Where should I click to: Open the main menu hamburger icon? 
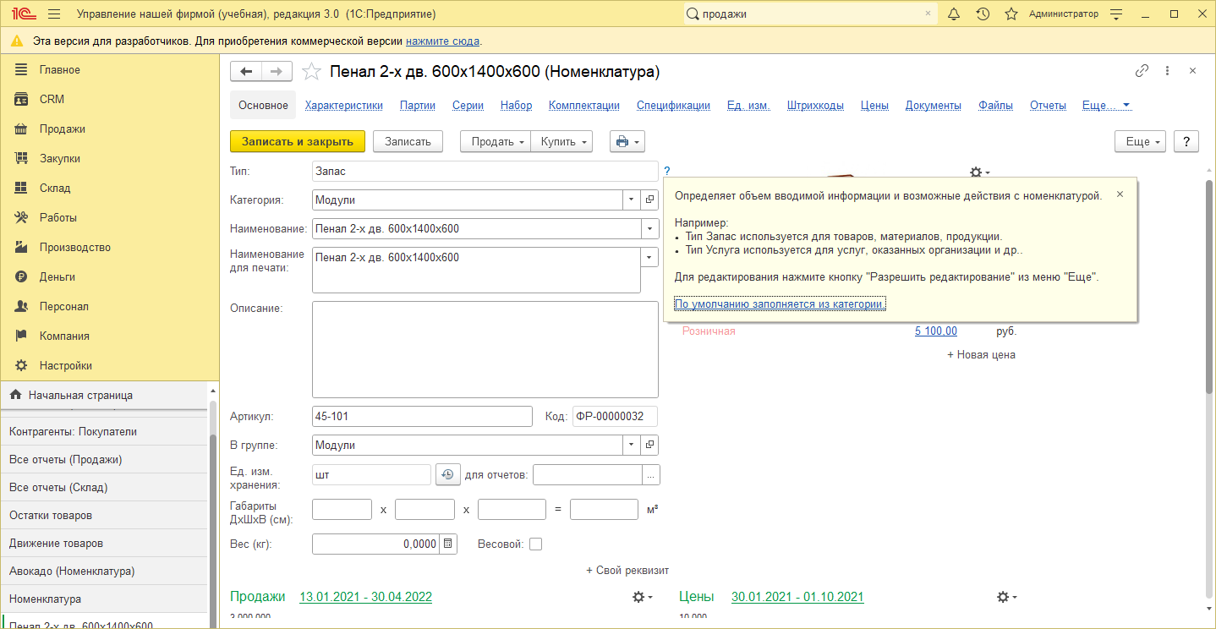click(54, 14)
